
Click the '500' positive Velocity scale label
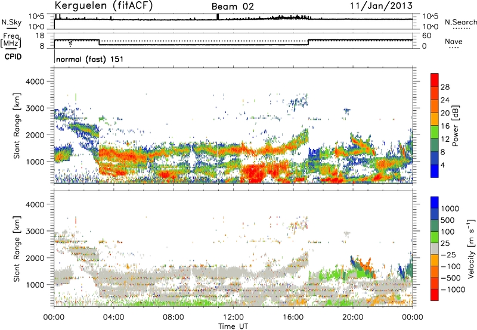point(448,220)
